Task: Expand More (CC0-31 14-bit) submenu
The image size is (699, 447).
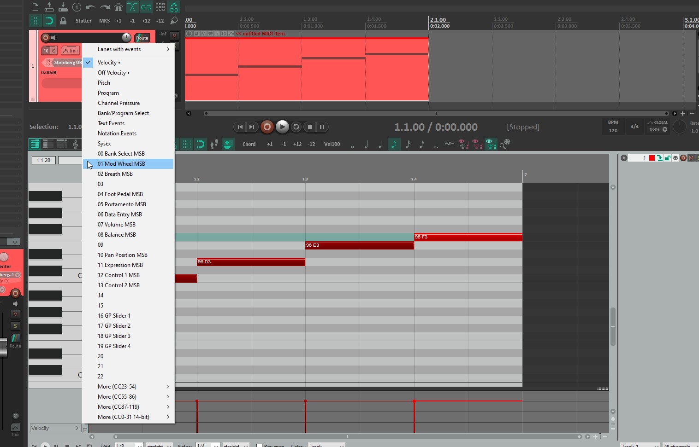Action: point(129,417)
